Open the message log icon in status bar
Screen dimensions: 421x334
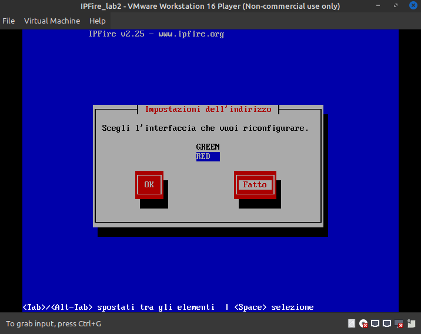pyautogui.click(x=411, y=323)
